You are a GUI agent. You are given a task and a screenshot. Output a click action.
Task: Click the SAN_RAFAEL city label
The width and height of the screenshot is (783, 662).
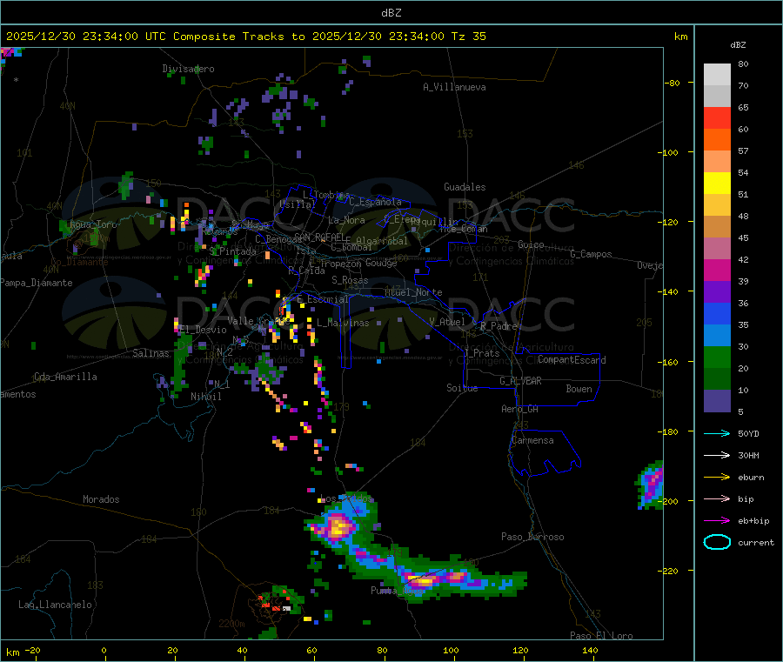pos(319,237)
